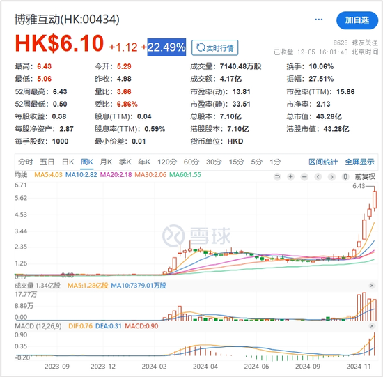Click the HK$6.10 price
This screenshot has width=383, height=377.
(59, 43)
